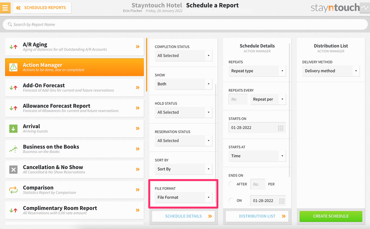Click the Create Schedule button
Screen dimensions: 370x229
(x=331, y=216)
